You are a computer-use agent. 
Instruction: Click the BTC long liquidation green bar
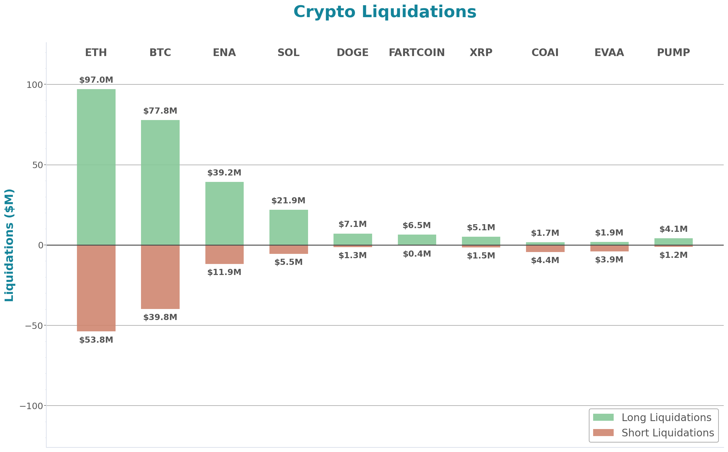160,182
